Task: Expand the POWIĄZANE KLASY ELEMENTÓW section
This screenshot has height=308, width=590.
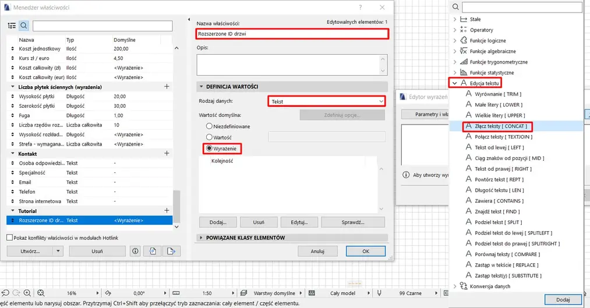Action: pyautogui.click(x=202, y=238)
